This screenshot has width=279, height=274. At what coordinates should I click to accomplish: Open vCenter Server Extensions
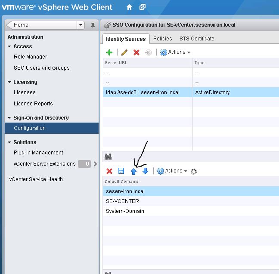(x=45, y=164)
